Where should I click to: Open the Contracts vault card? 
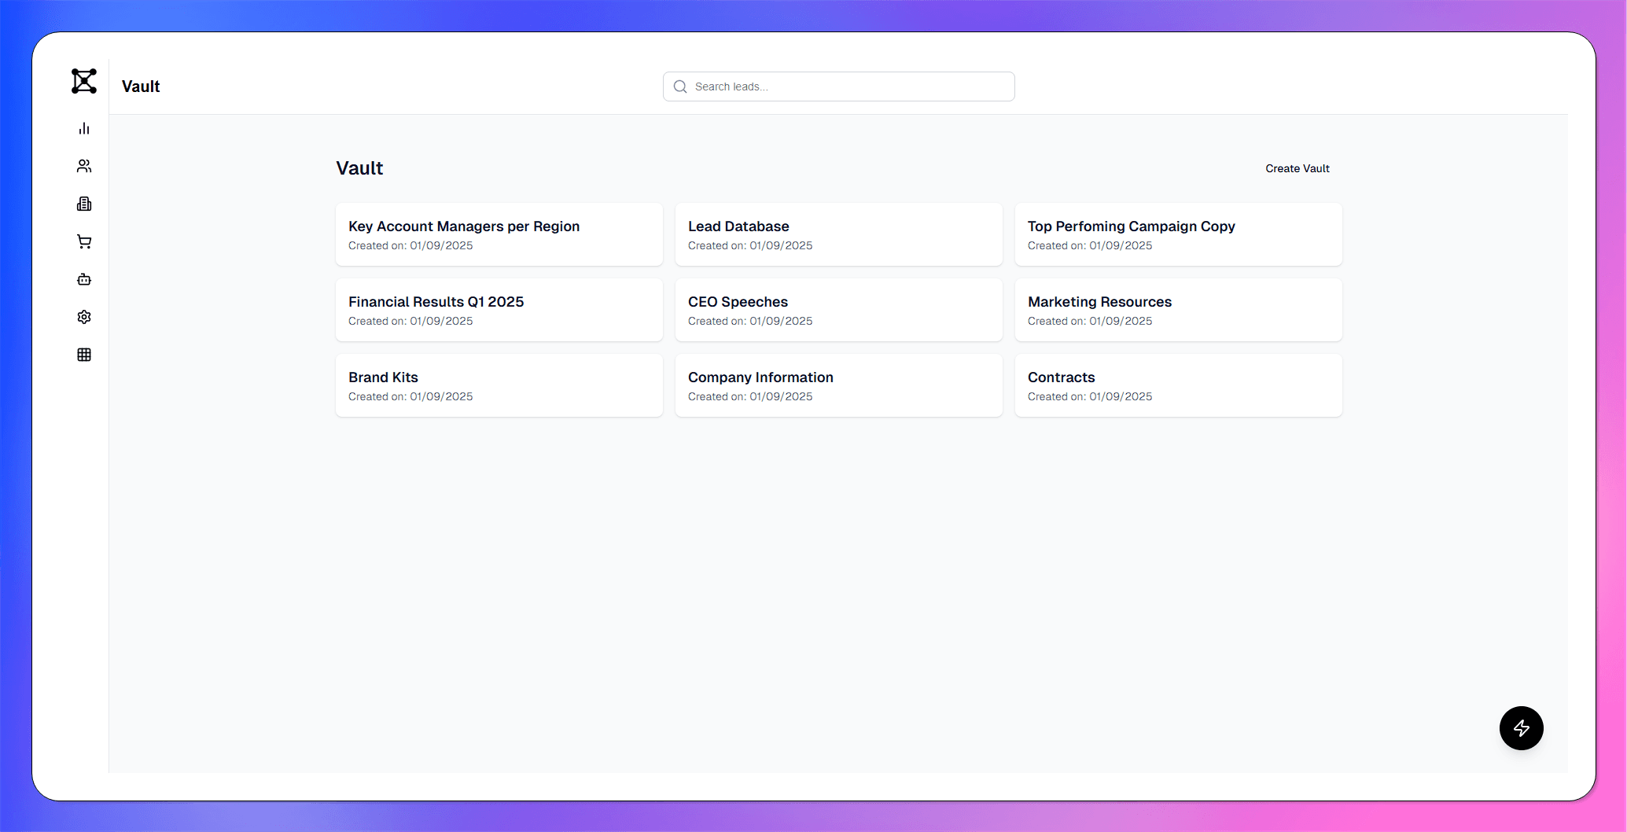tap(1178, 385)
